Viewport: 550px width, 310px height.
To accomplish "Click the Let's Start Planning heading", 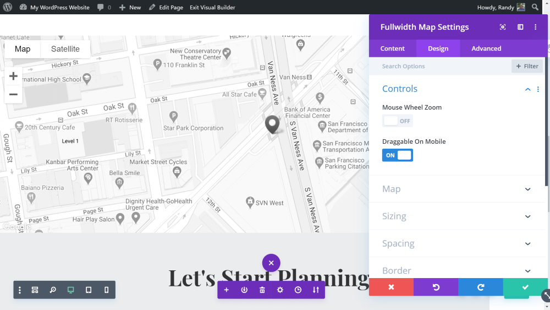I will click(268, 278).
